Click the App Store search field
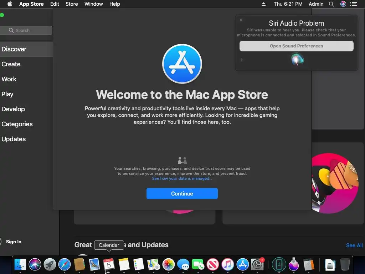 (26, 30)
